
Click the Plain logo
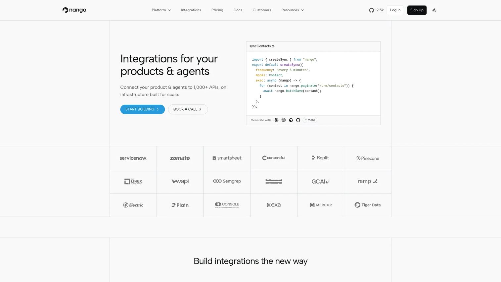pos(180,205)
